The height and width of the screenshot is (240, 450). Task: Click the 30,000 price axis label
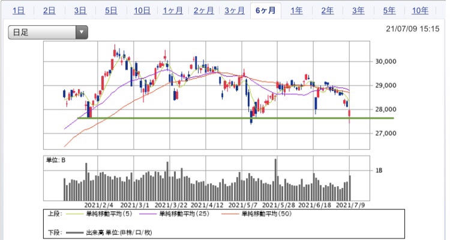[x=386, y=61]
